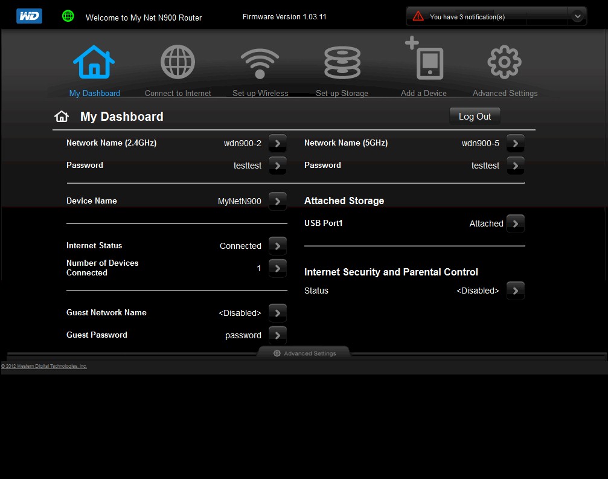
Task: Click the green globe internet status icon
Action: coord(68,16)
